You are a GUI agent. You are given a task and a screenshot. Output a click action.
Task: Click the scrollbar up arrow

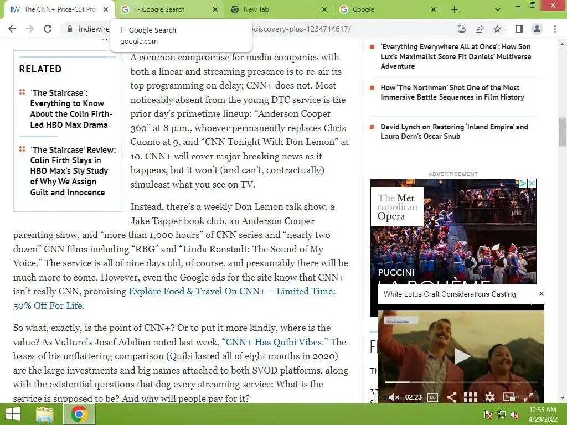pyautogui.click(x=562, y=44)
